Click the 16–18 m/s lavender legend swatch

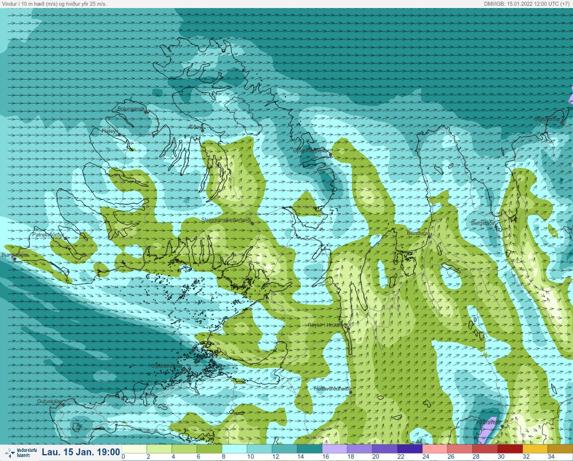pos(335,448)
